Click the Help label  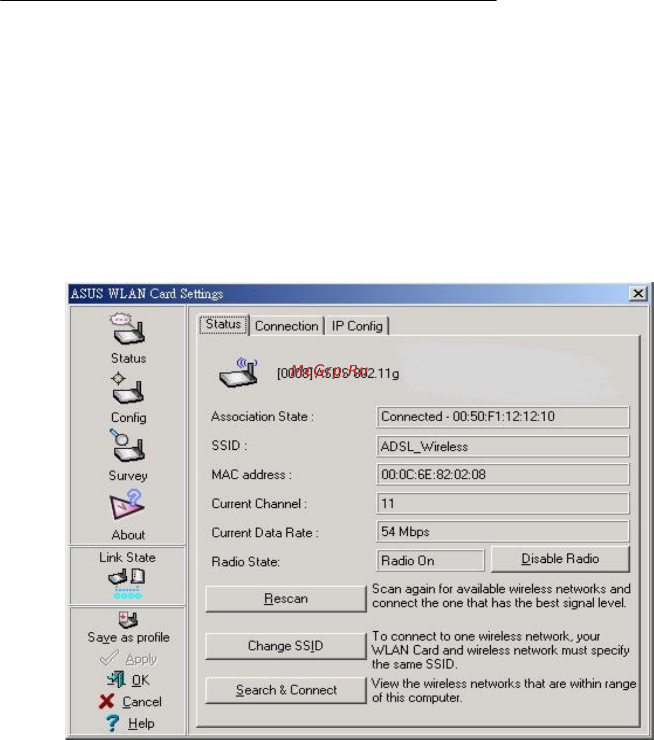pyautogui.click(x=141, y=724)
